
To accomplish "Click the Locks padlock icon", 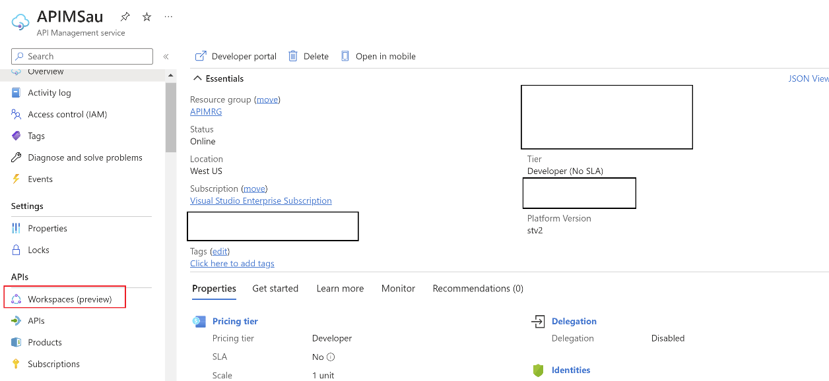I will point(16,250).
